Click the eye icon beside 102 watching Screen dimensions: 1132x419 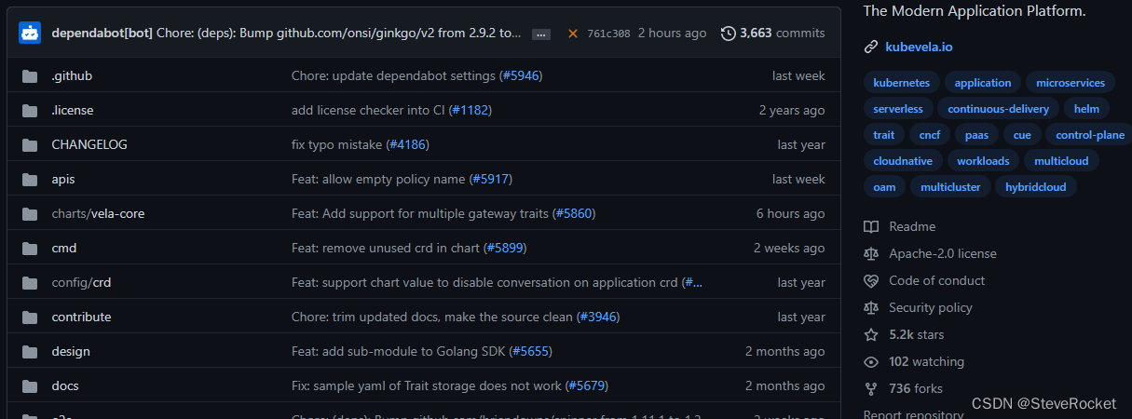point(871,362)
